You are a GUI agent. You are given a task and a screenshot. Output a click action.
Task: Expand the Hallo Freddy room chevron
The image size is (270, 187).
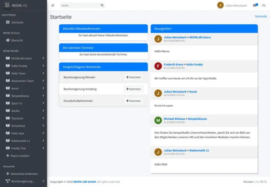point(44,66)
